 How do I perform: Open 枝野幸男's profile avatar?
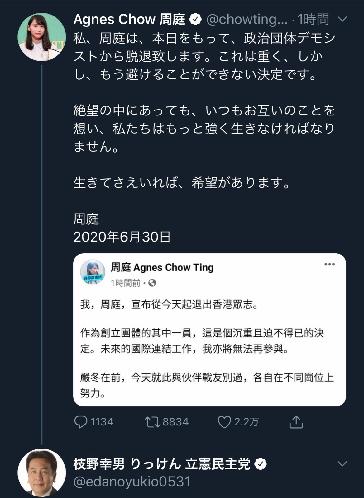click(42, 472)
